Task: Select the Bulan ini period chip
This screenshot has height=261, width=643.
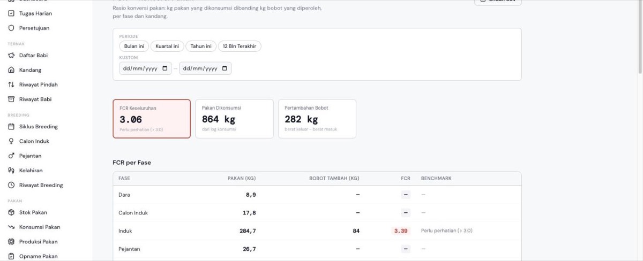Action: [x=134, y=47]
